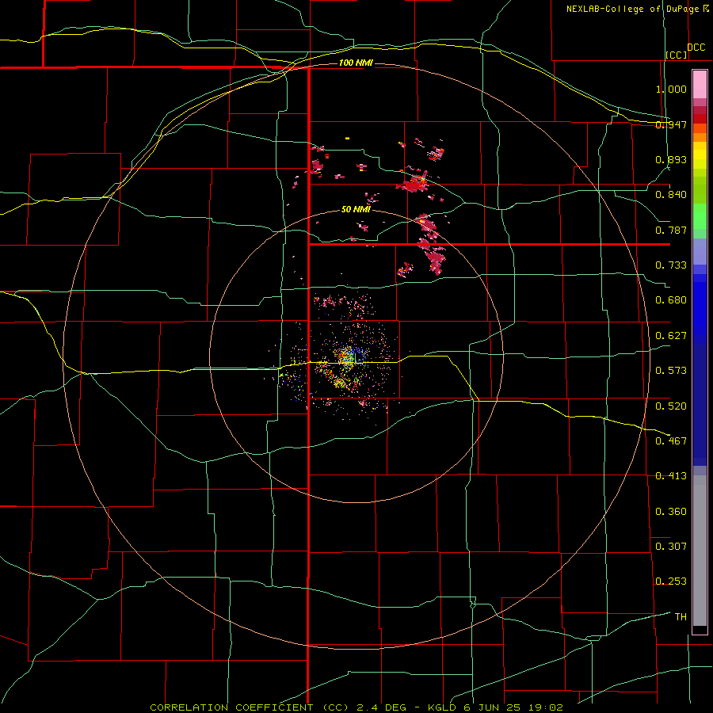This screenshot has width=713, height=713.
Task: Click the 0.307 value on the color scale
Action: (x=671, y=547)
